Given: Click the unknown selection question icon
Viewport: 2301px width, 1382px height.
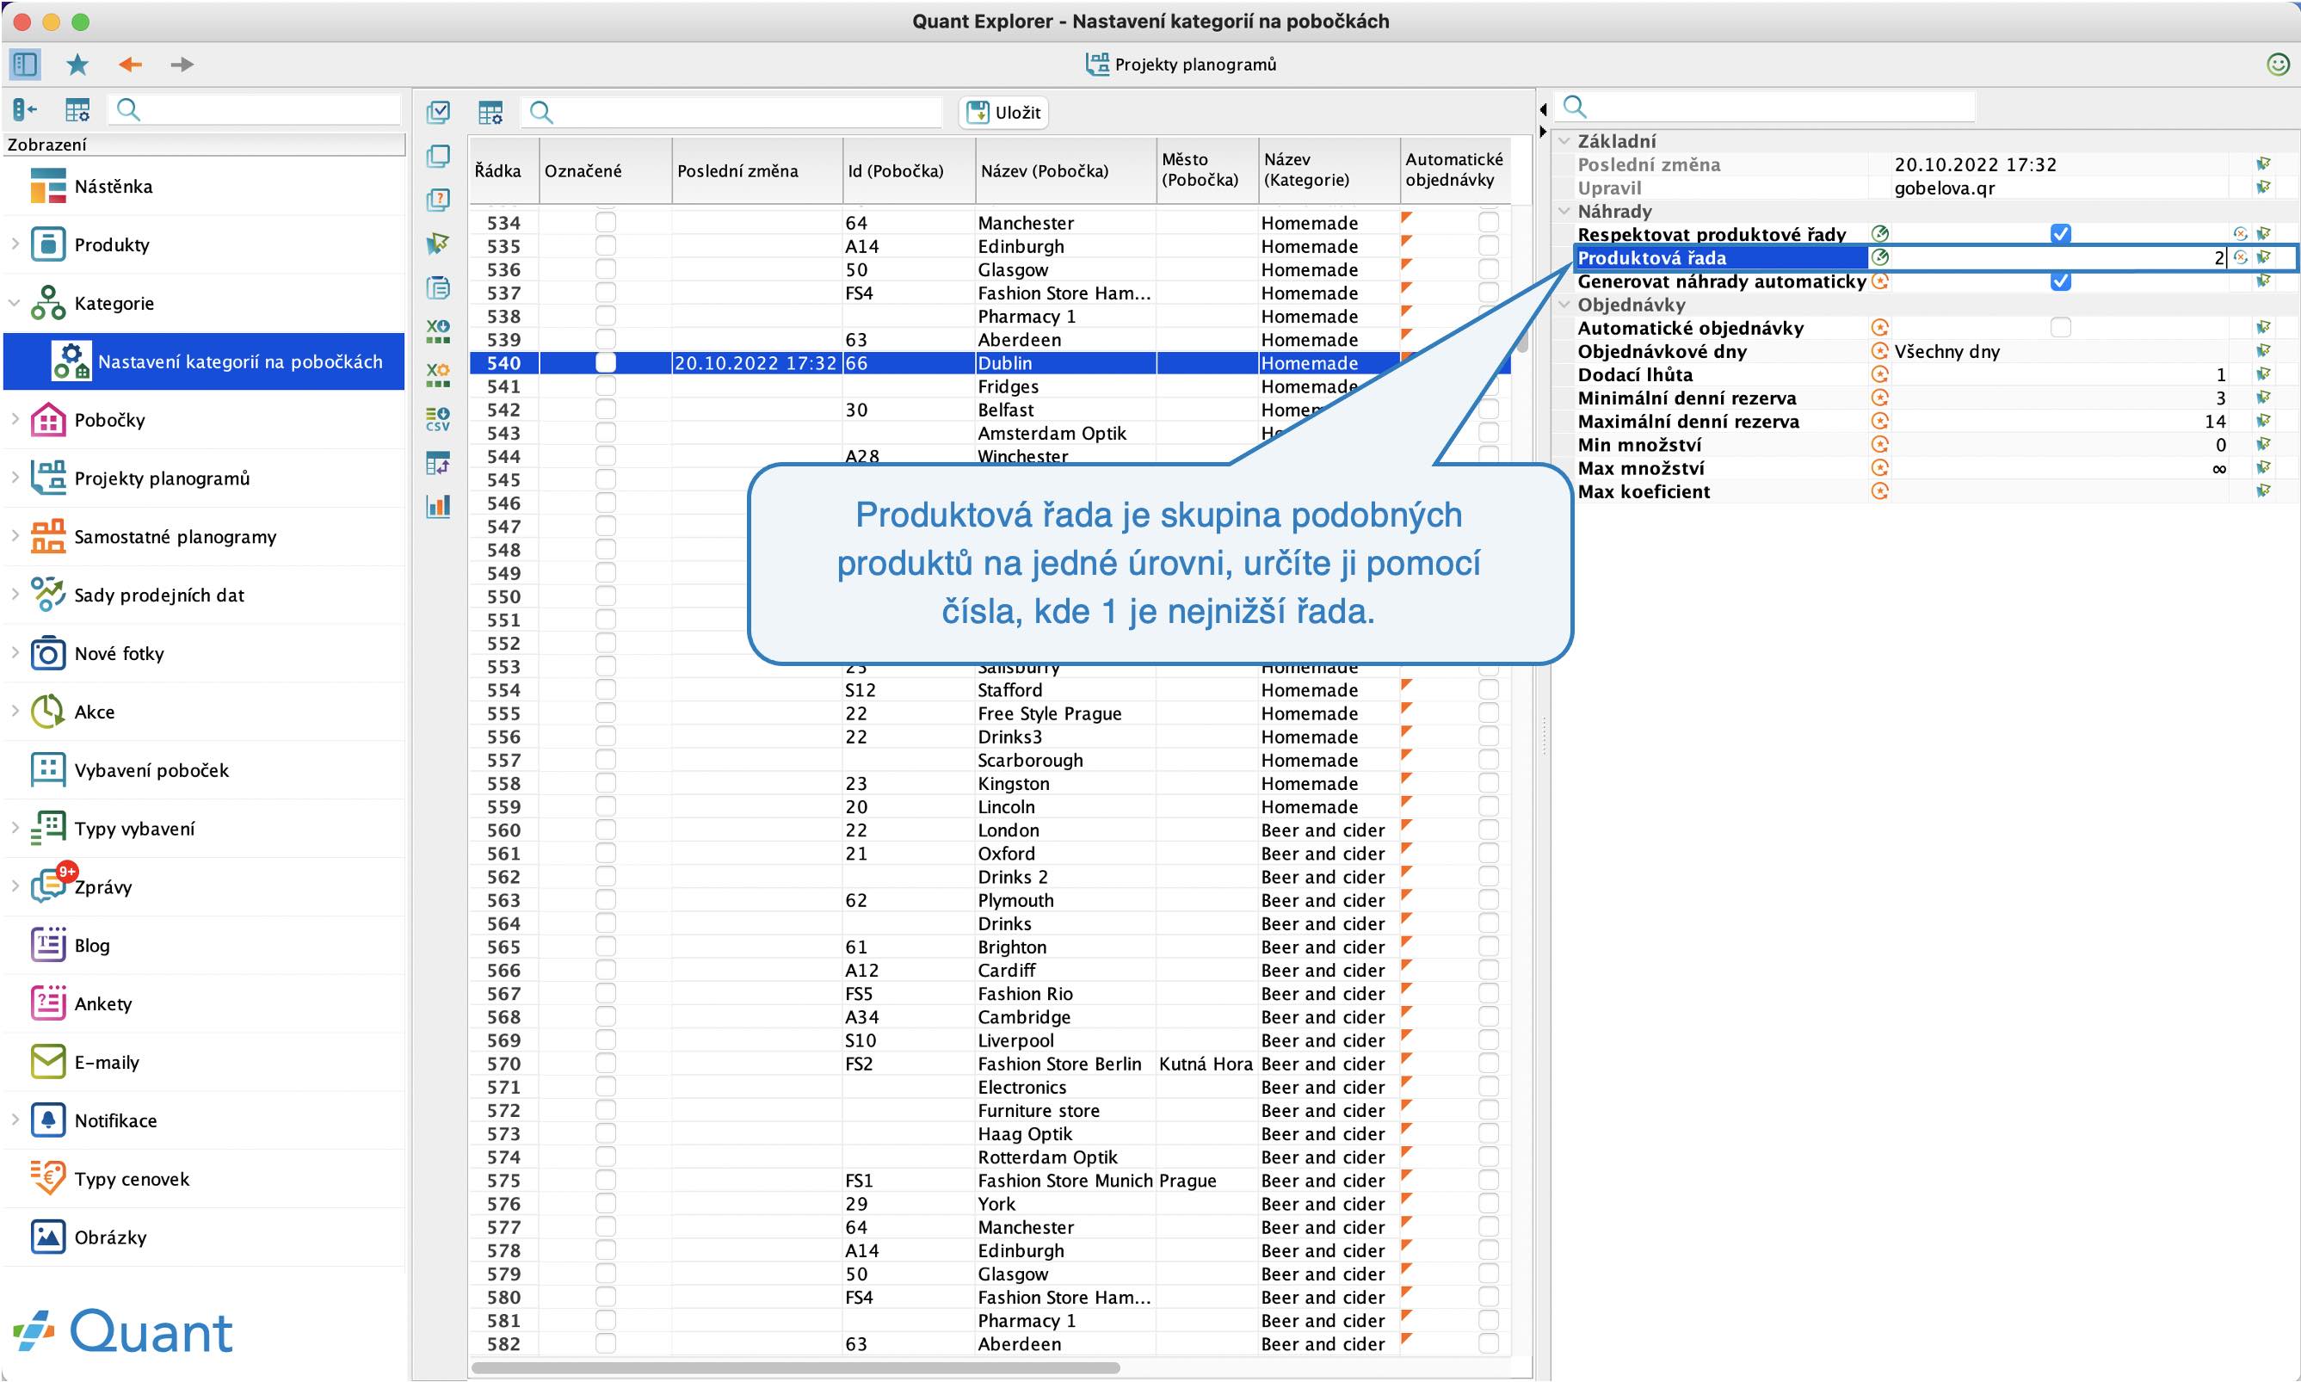Looking at the screenshot, I should (438, 200).
